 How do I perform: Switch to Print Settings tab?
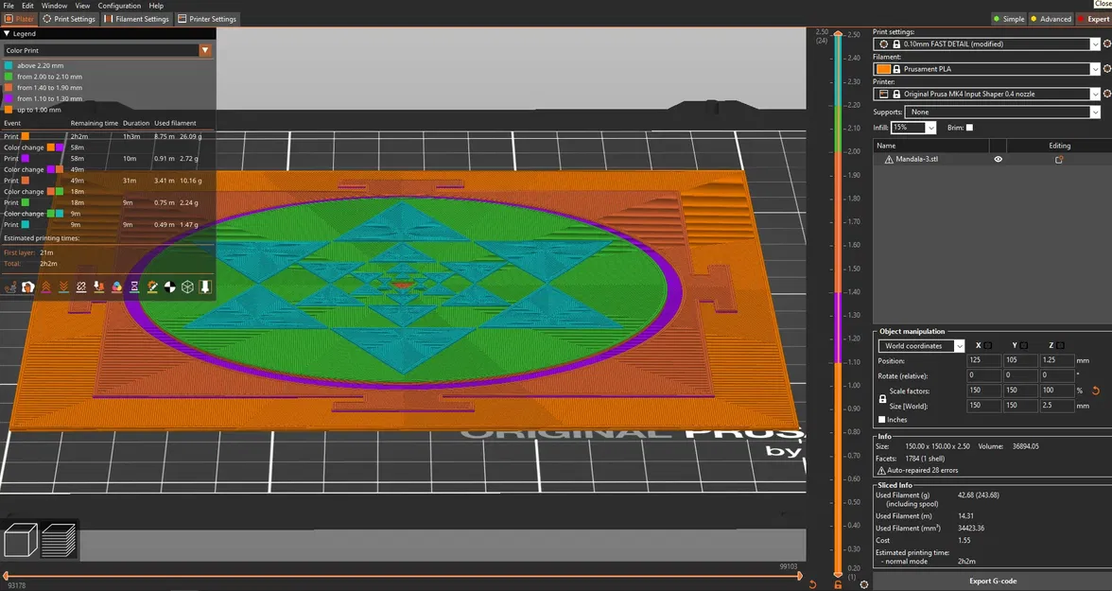click(69, 19)
